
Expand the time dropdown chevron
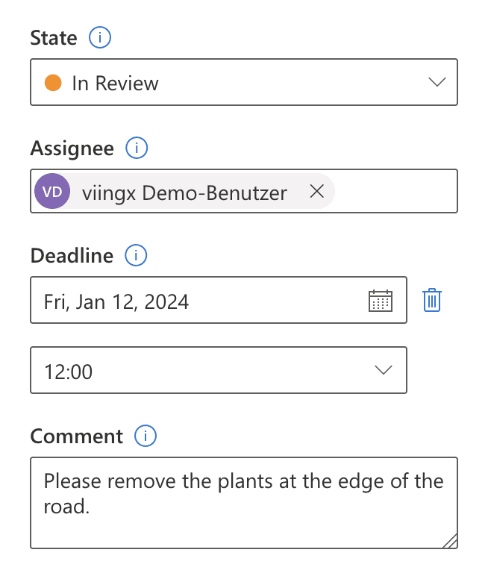(384, 370)
